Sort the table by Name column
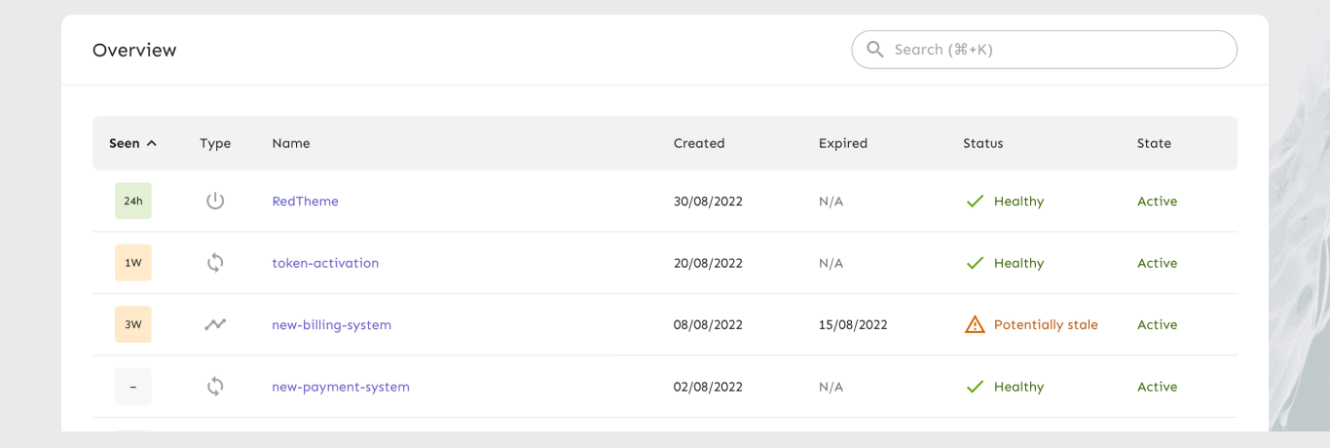This screenshot has height=448, width=1330. pos(291,143)
